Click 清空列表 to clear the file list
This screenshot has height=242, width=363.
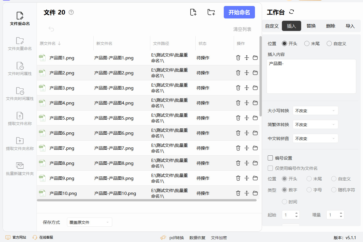tap(242, 29)
